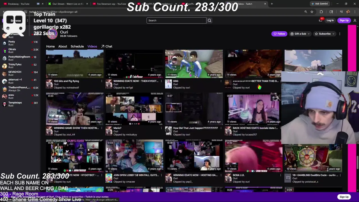Open options for 'BACK HOSTING EDATE' clip
359x202 pixels.
pos(280,128)
